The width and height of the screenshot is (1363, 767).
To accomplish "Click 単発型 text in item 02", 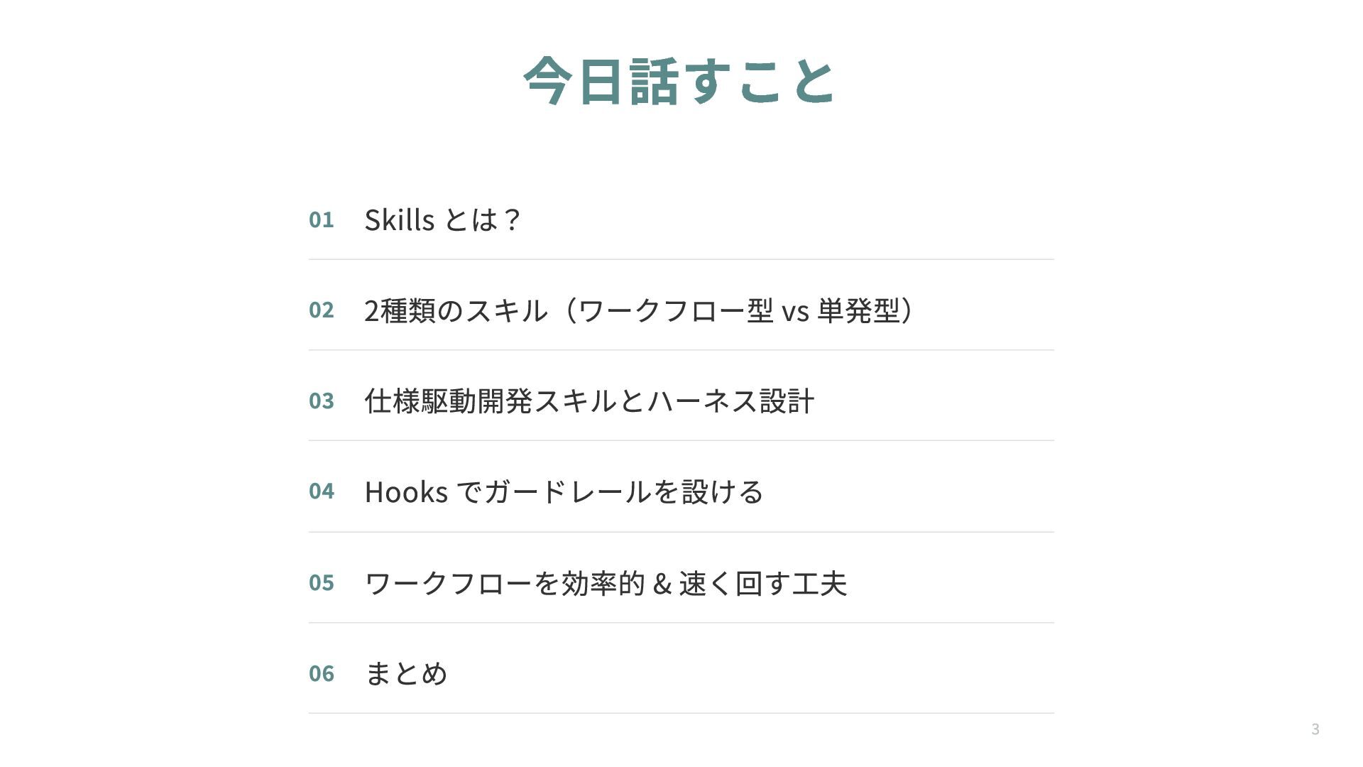I will pyautogui.click(x=859, y=310).
